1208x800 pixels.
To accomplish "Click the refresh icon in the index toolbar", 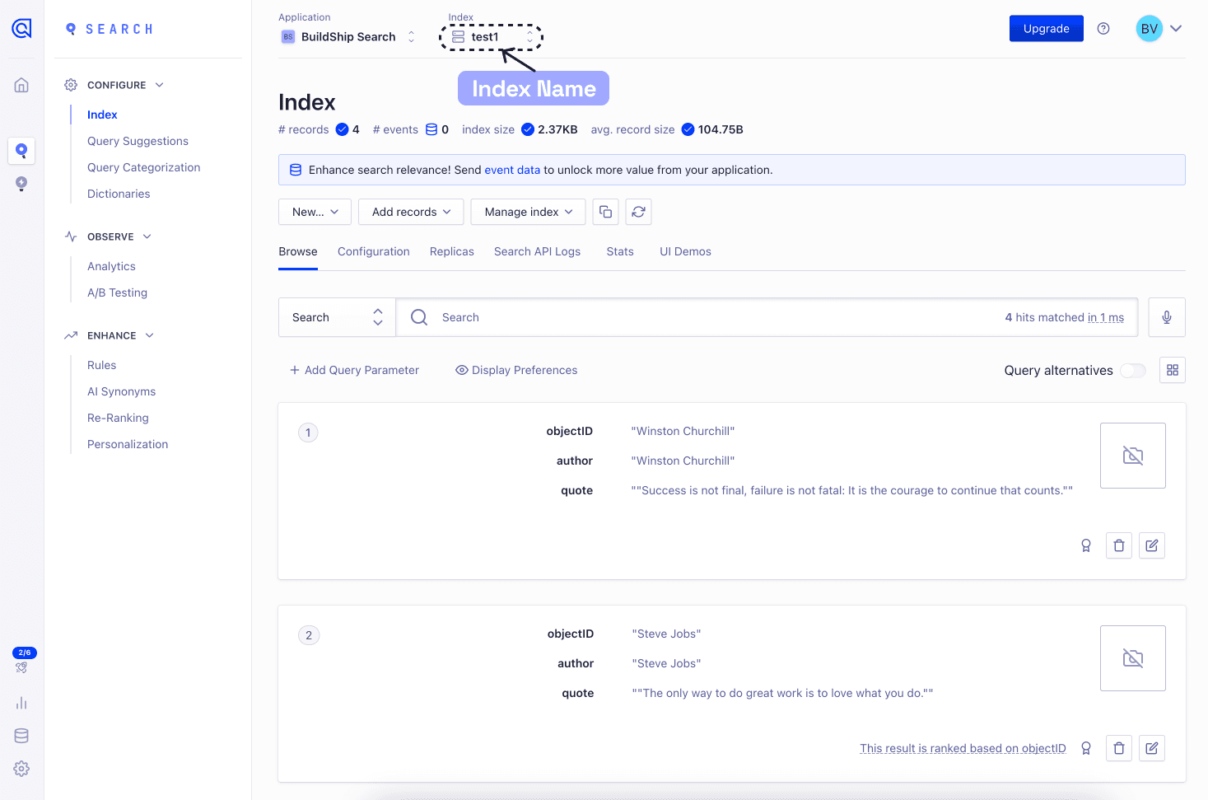I will [638, 212].
